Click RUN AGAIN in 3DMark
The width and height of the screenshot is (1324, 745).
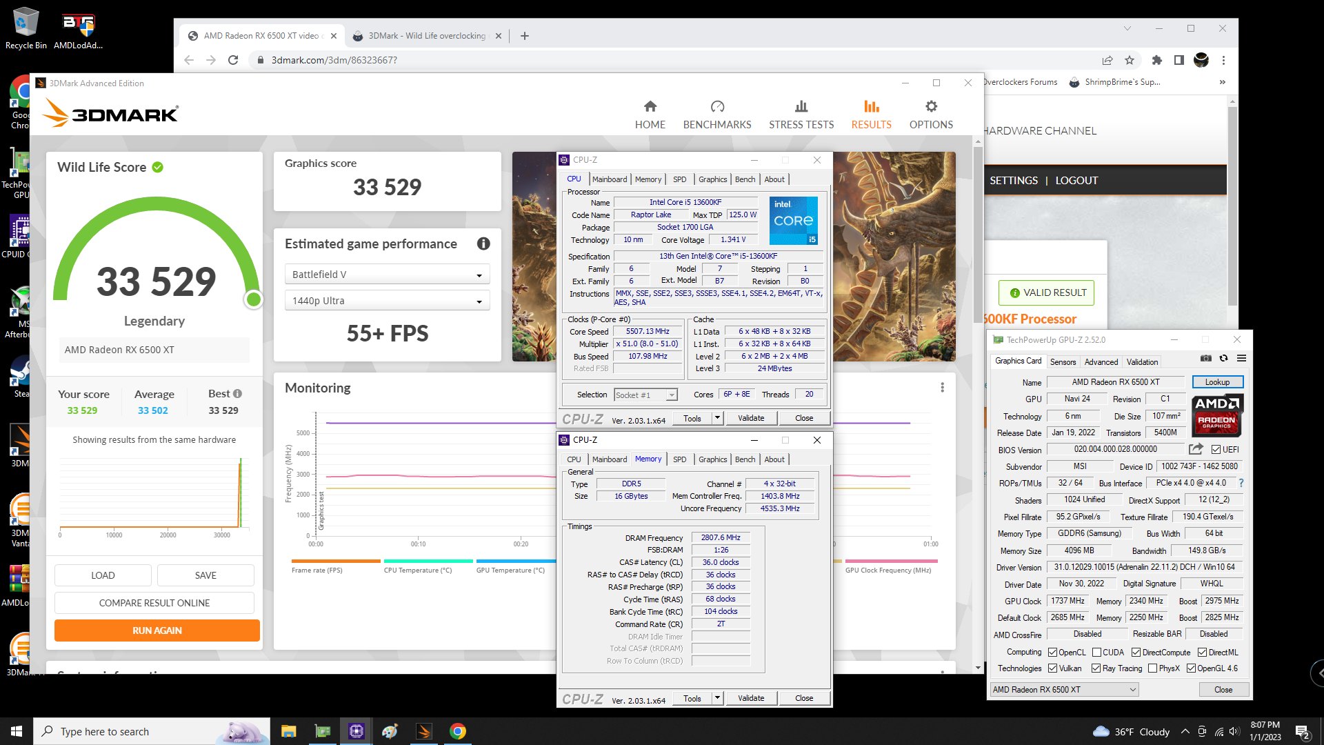pyautogui.click(x=157, y=630)
